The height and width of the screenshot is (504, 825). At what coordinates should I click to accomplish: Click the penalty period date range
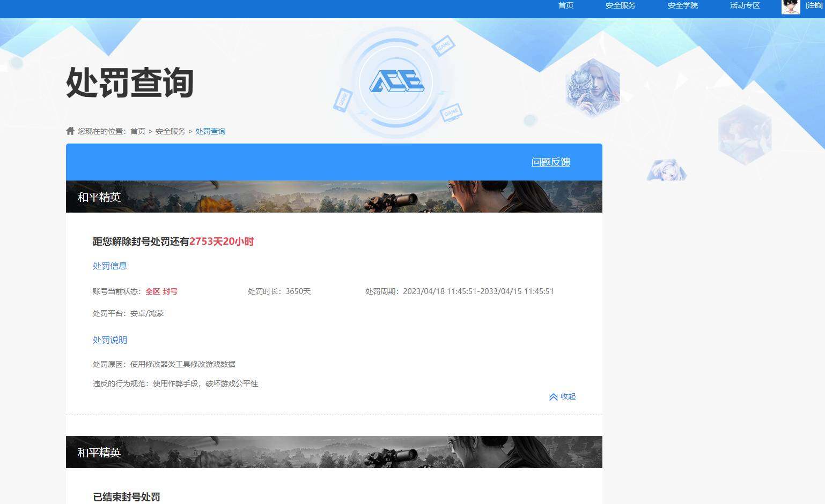tap(478, 291)
